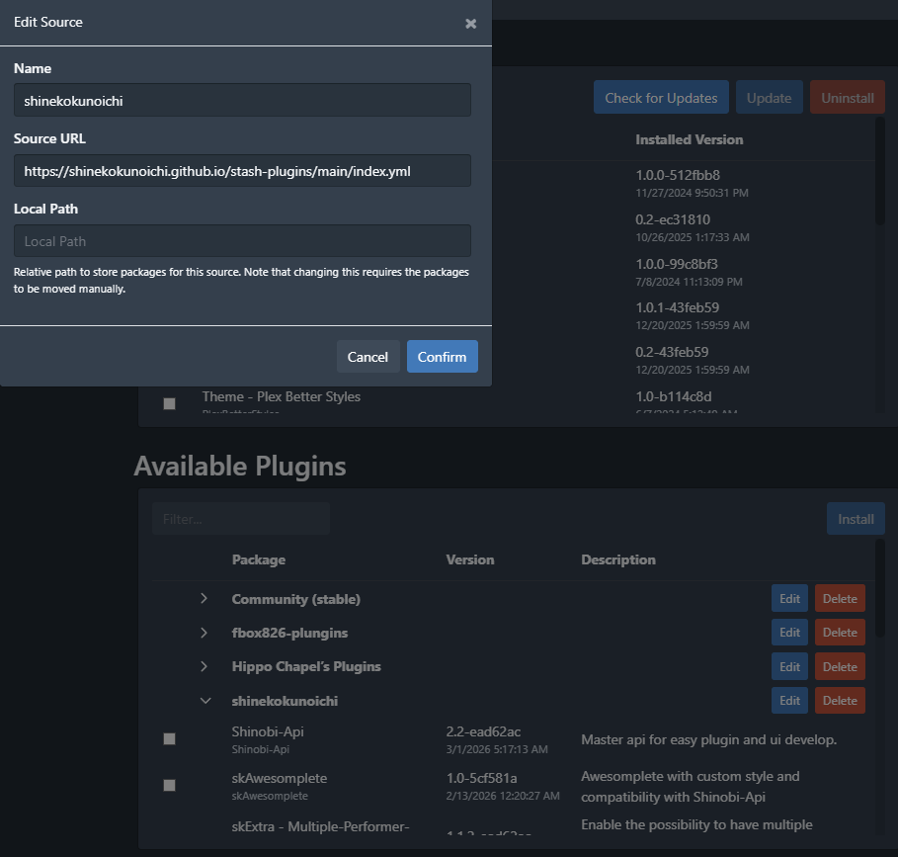898x857 pixels.
Task: Expand Hippo Chapel's Plugins source
Action: 204,666
